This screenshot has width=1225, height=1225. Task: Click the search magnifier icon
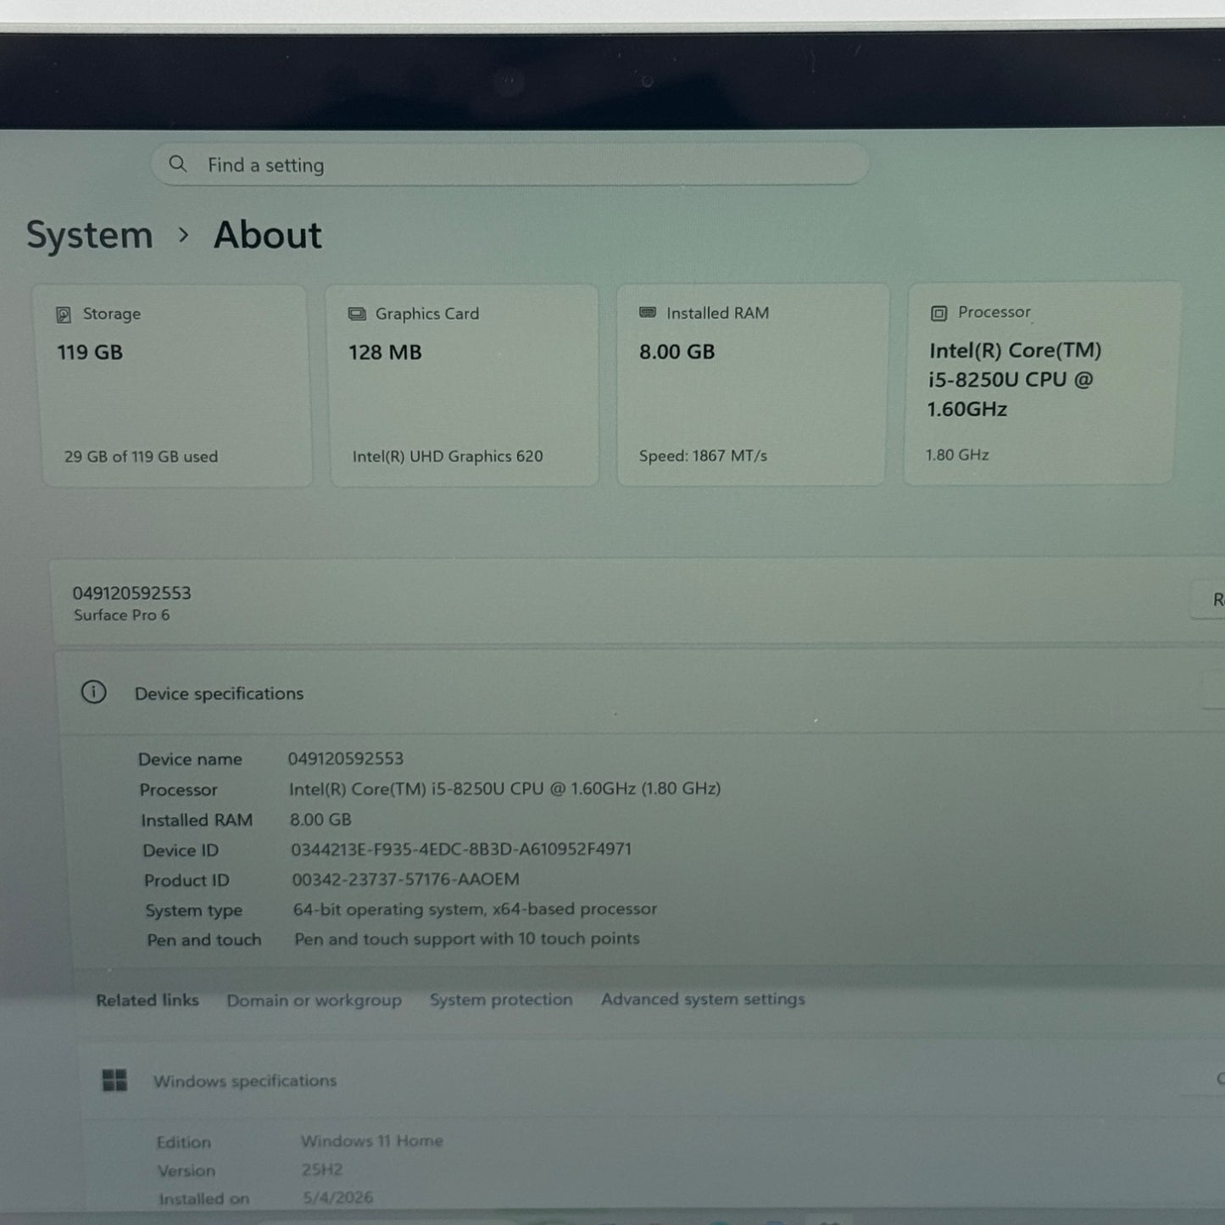pos(177,164)
